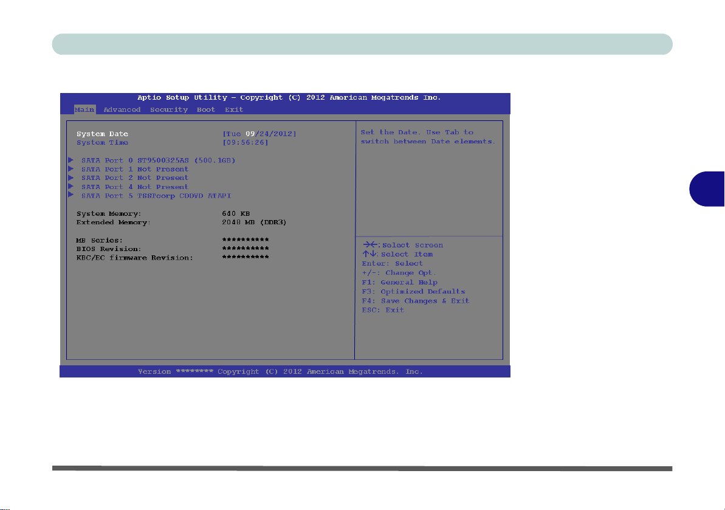Select SATA Port 2 Not Present entry
The image size is (725, 510).
[x=135, y=178]
